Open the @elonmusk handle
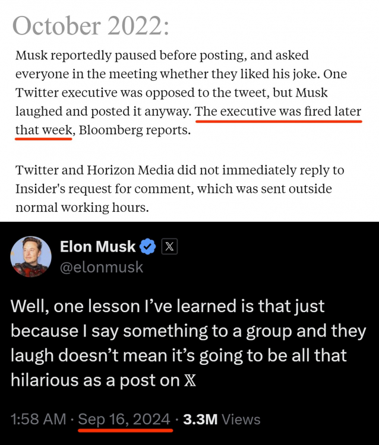379x445 pixels. [x=102, y=267]
